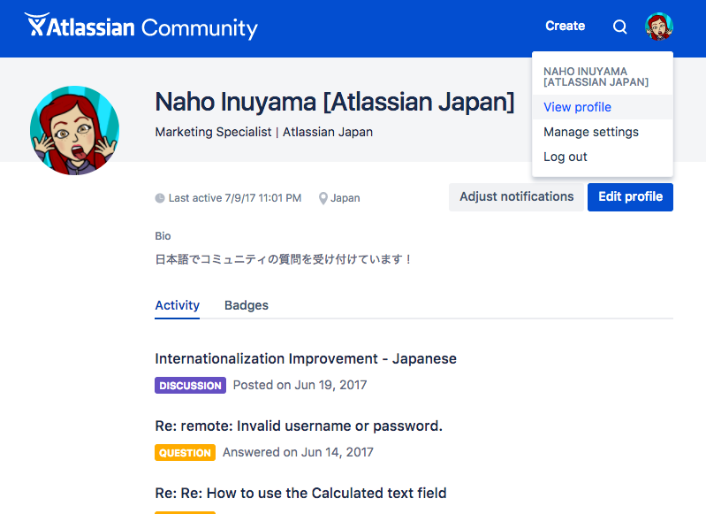
Task: Click the large profile picture
Action: [x=75, y=130]
